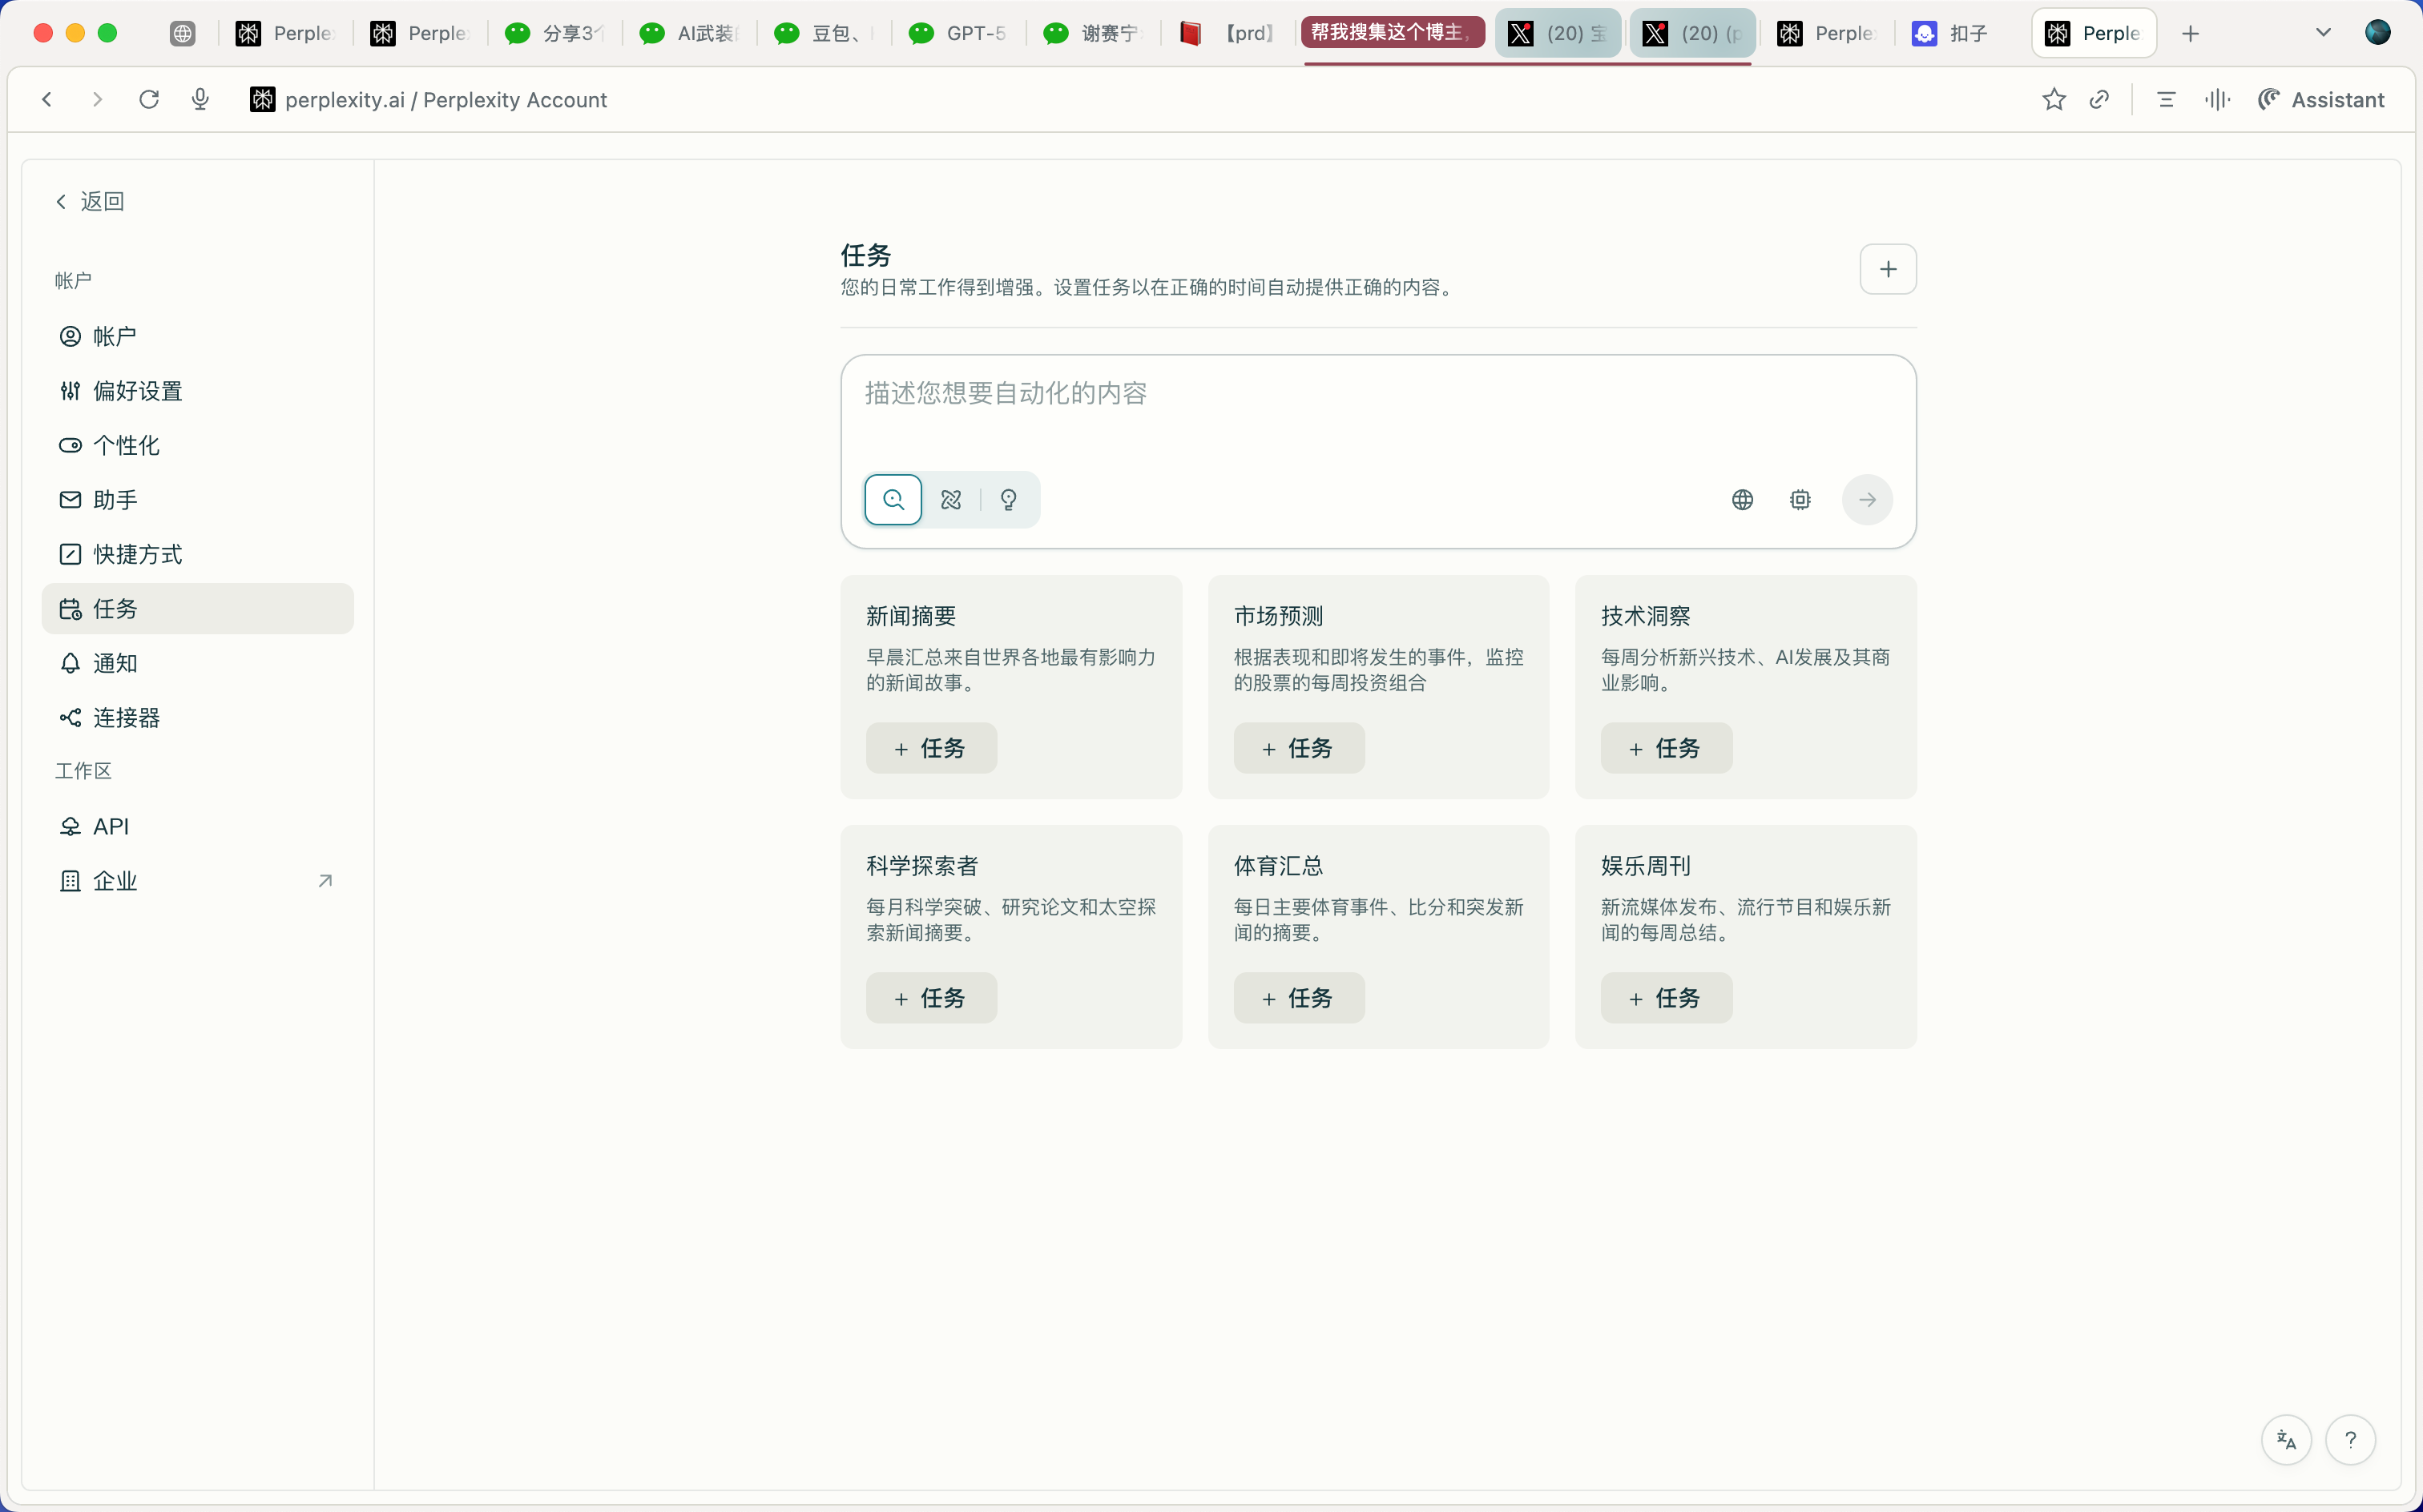This screenshot has height=1512, width=2423.
Task: Open the chip model selector icon
Action: pos(1800,499)
